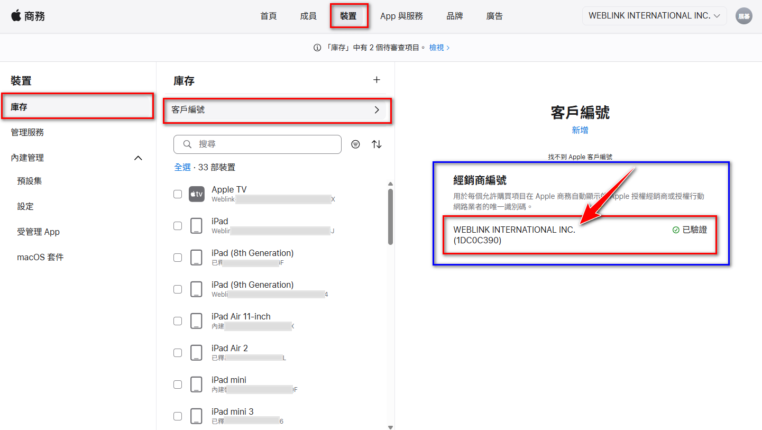The image size is (762, 430).
Task: Switch to the App 與服務 tab
Action: tap(401, 16)
